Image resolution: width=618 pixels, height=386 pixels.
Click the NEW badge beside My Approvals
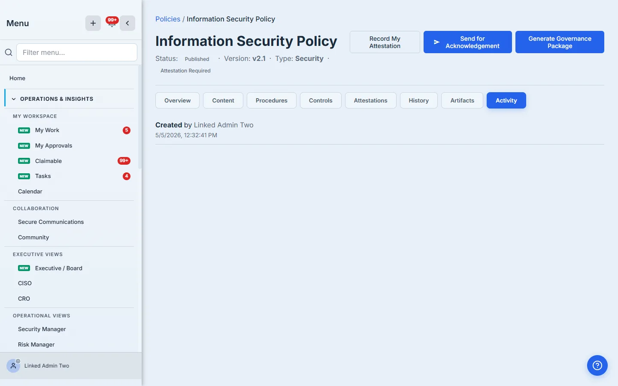(x=24, y=146)
